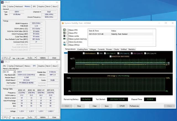
Task: Click the Test Started timestamp display
Action: (x=117, y=99)
